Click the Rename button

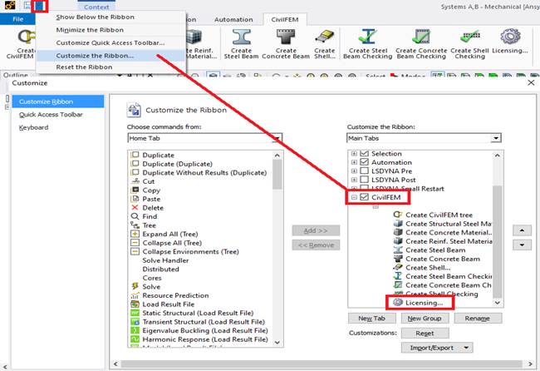click(478, 319)
